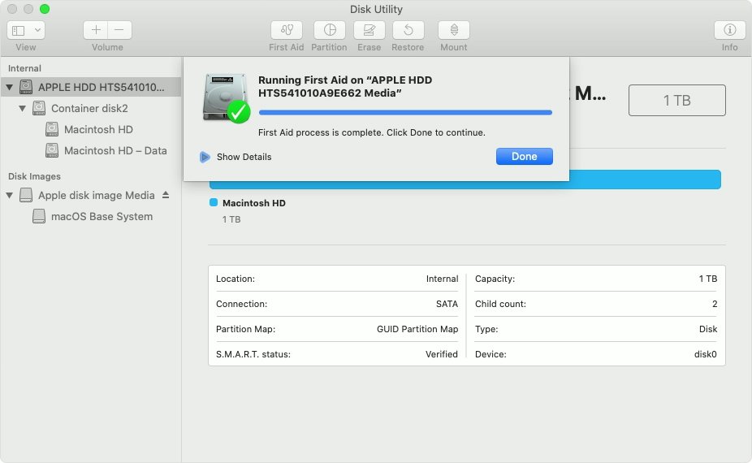
Task: Collapse the Container disk2 tree
Action: coord(22,108)
